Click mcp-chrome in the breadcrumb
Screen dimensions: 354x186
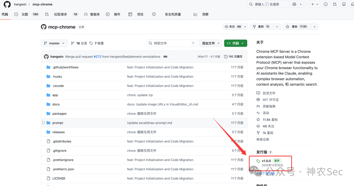click(42, 4)
